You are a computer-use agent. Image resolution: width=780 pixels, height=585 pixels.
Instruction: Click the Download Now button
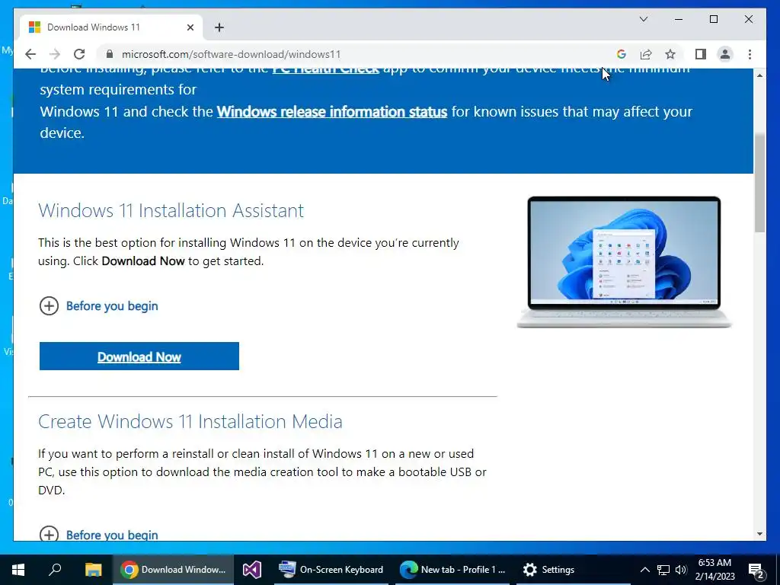(139, 356)
